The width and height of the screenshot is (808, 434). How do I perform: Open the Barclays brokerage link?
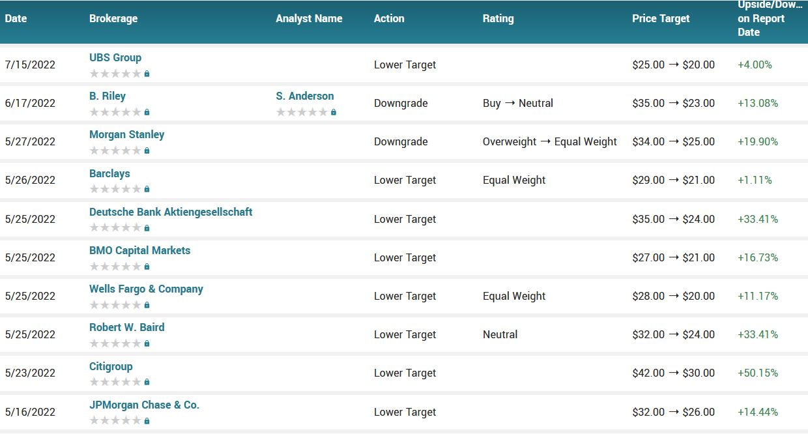[x=109, y=173]
